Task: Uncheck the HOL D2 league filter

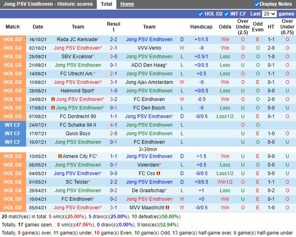Action: (200, 14)
